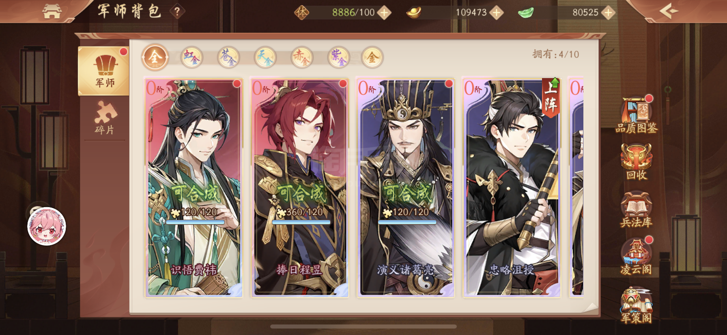Open the 回收 recycle cauldron icon
This screenshot has width=727, height=335.
(x=636, y=162)
